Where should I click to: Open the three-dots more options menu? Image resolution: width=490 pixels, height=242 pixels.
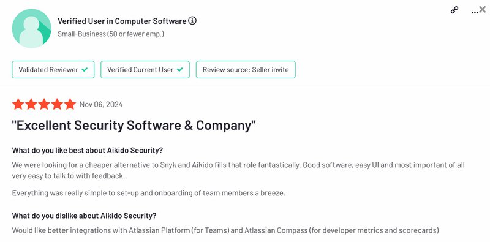pyautogui.click(x=474, y=12)
